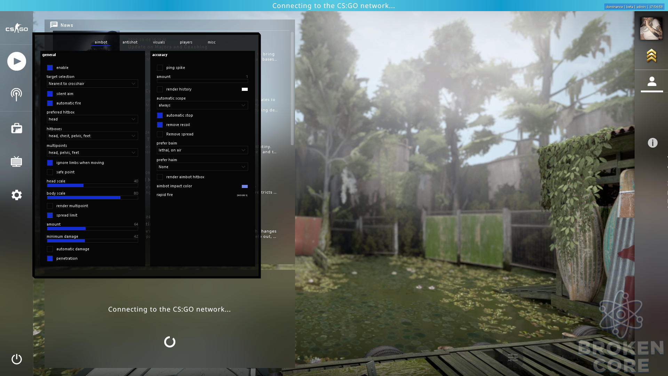The image size is (668, 376).
Task: Open the player avatar picture
Action: coord(651,29)
